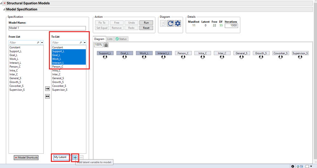
Task: Open the Model Shortcuts menu
Action: 26,158
